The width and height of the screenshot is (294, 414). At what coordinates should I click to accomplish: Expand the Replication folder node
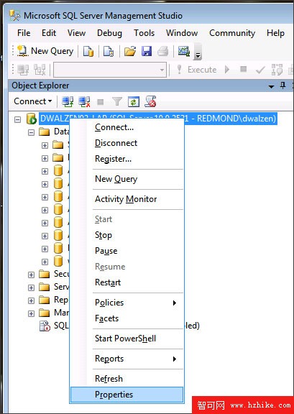tap(31, 300)
